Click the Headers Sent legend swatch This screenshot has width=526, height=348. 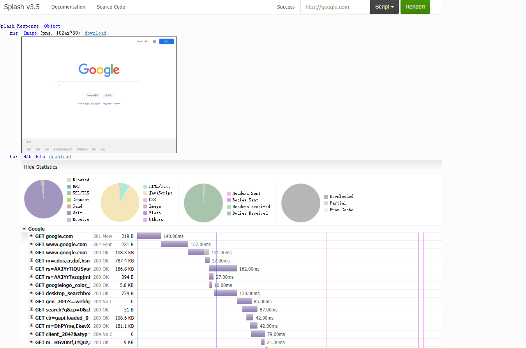pyautogui.click(x=229, y=194)
